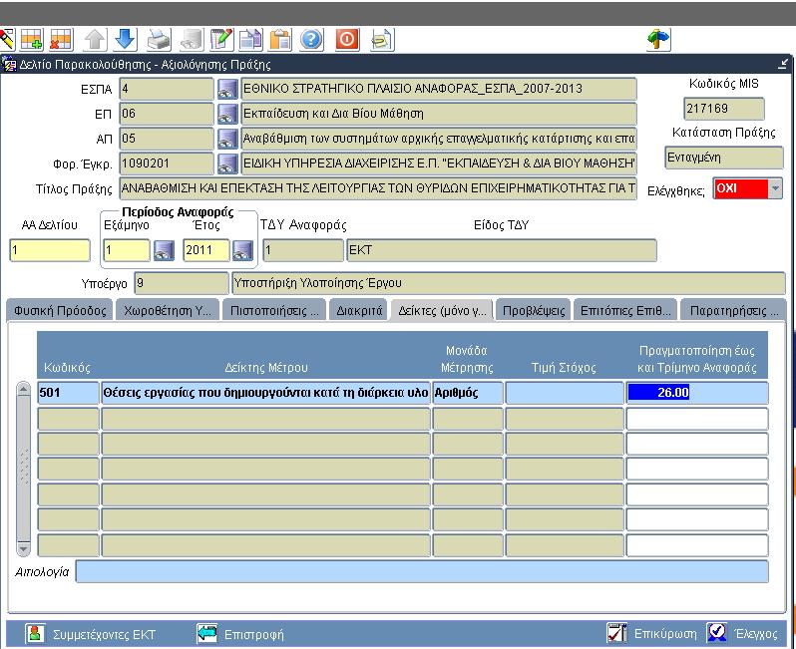Click the Πραγματοποίηση column header

(x=697, y=359)
